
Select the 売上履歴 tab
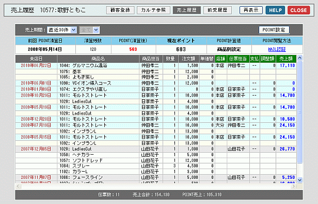point(186,10)
